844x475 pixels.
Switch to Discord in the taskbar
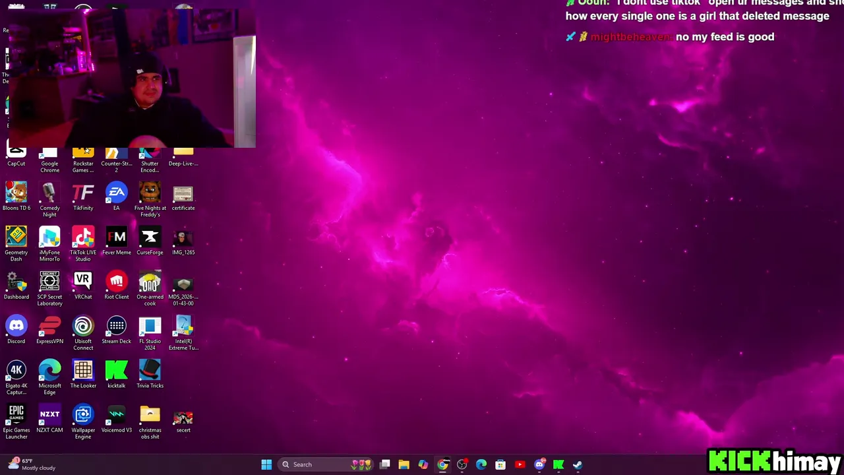tap(539, 464)
